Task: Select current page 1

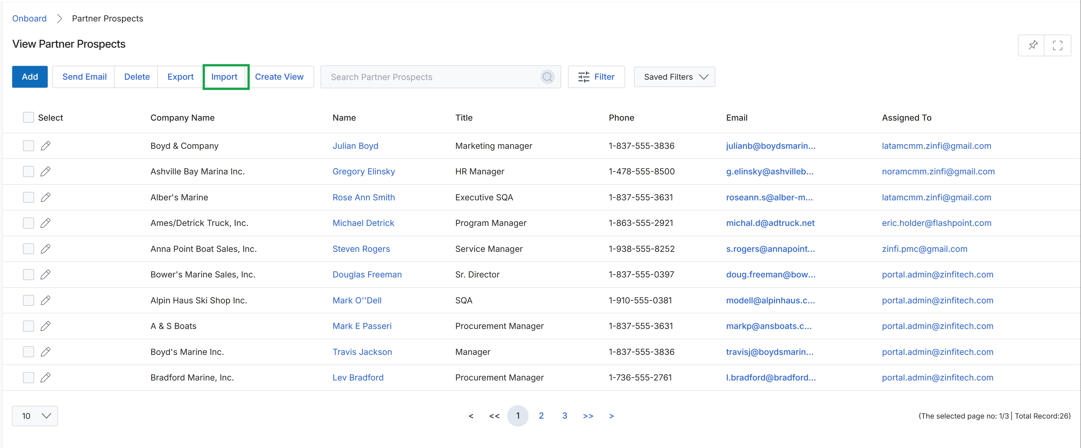Action: coord(518,416)
